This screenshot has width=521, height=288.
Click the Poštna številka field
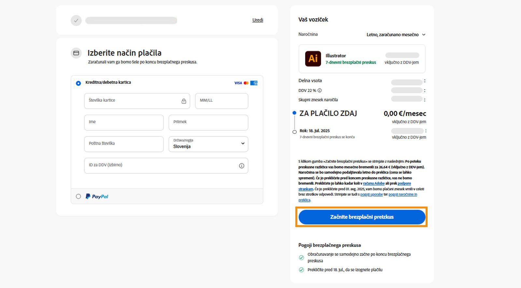point(124,144)
